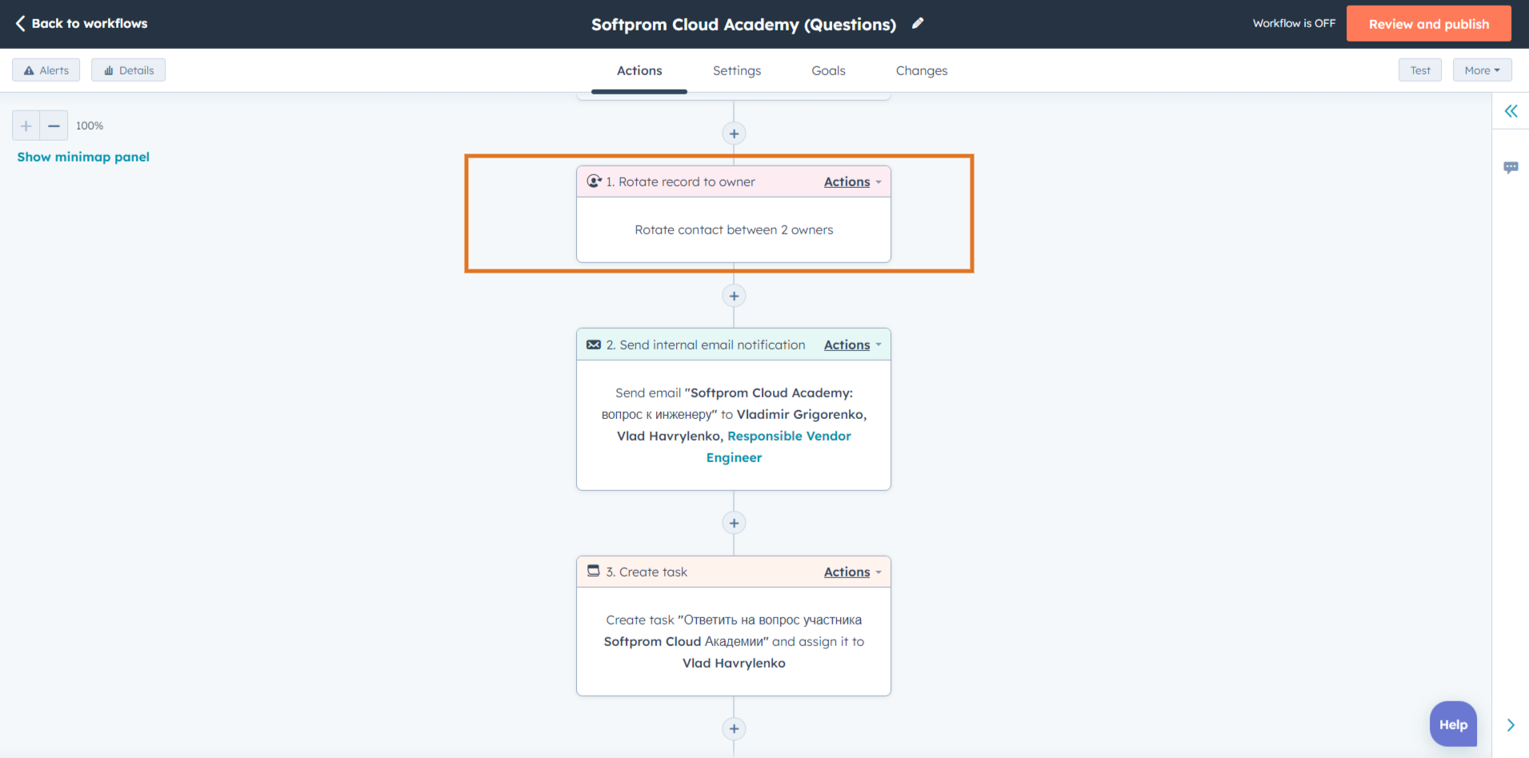Click the Send internal email notification title
The height and width of the screenshot is (758, 1529).
coord(706,345)
